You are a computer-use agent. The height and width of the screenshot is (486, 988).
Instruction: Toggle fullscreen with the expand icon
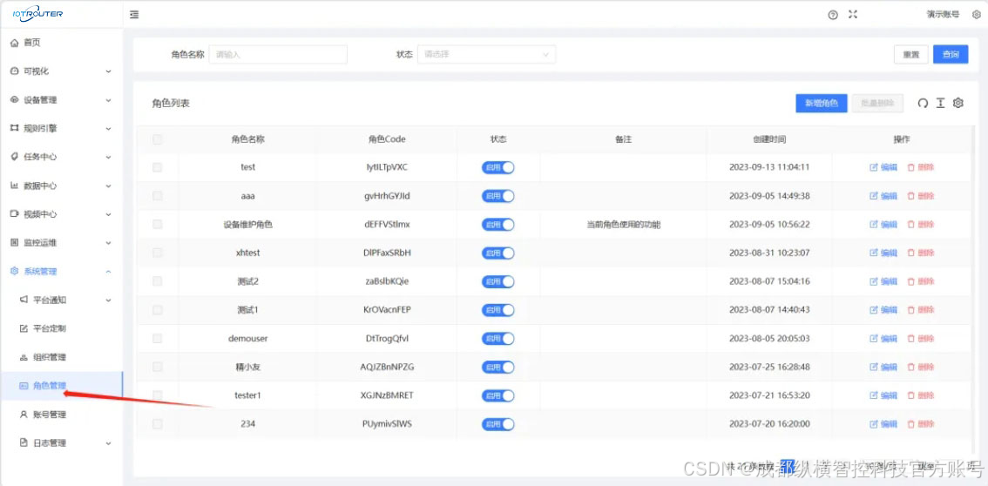click(853, 15)
